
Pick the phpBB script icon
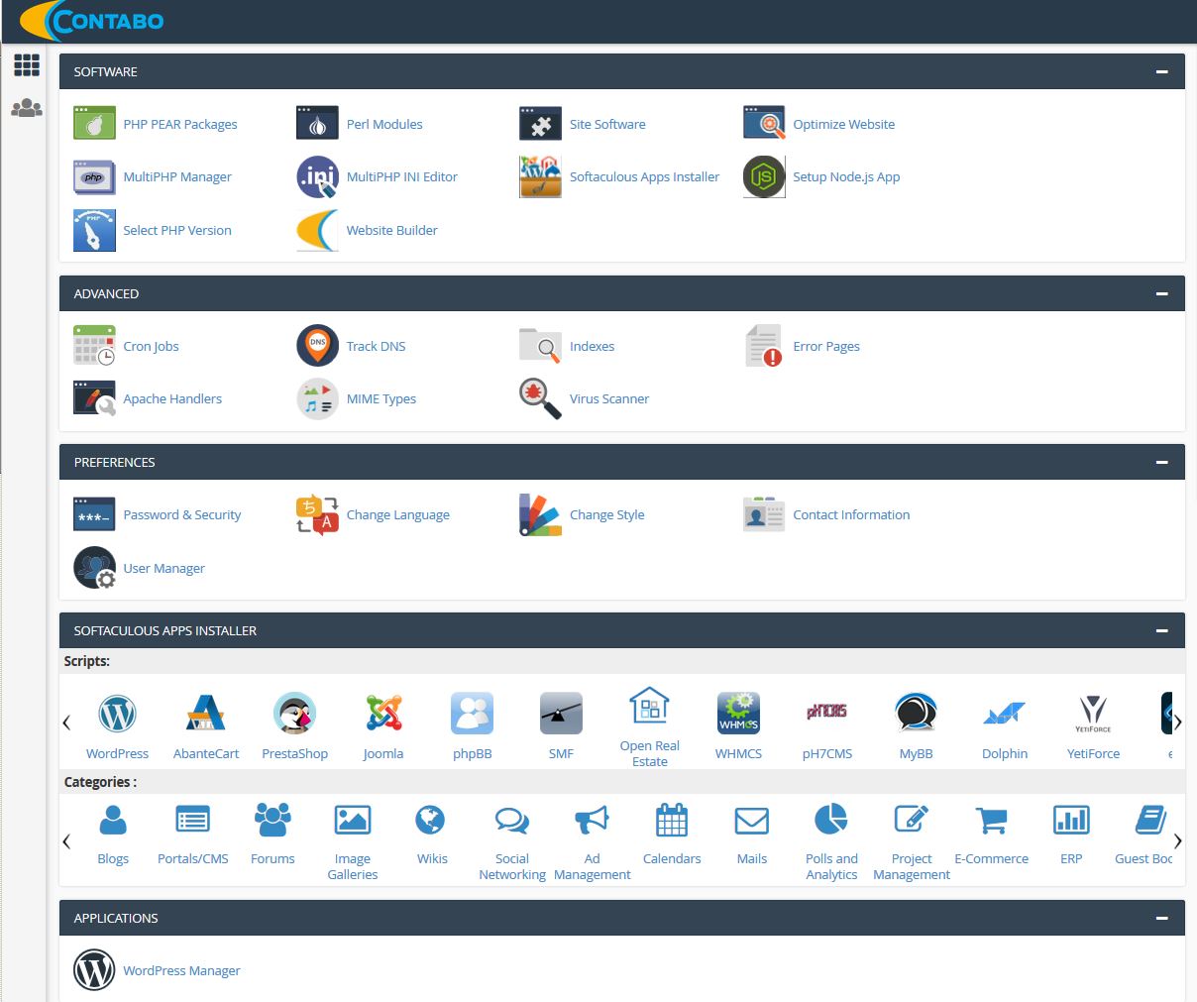[472, 714]
